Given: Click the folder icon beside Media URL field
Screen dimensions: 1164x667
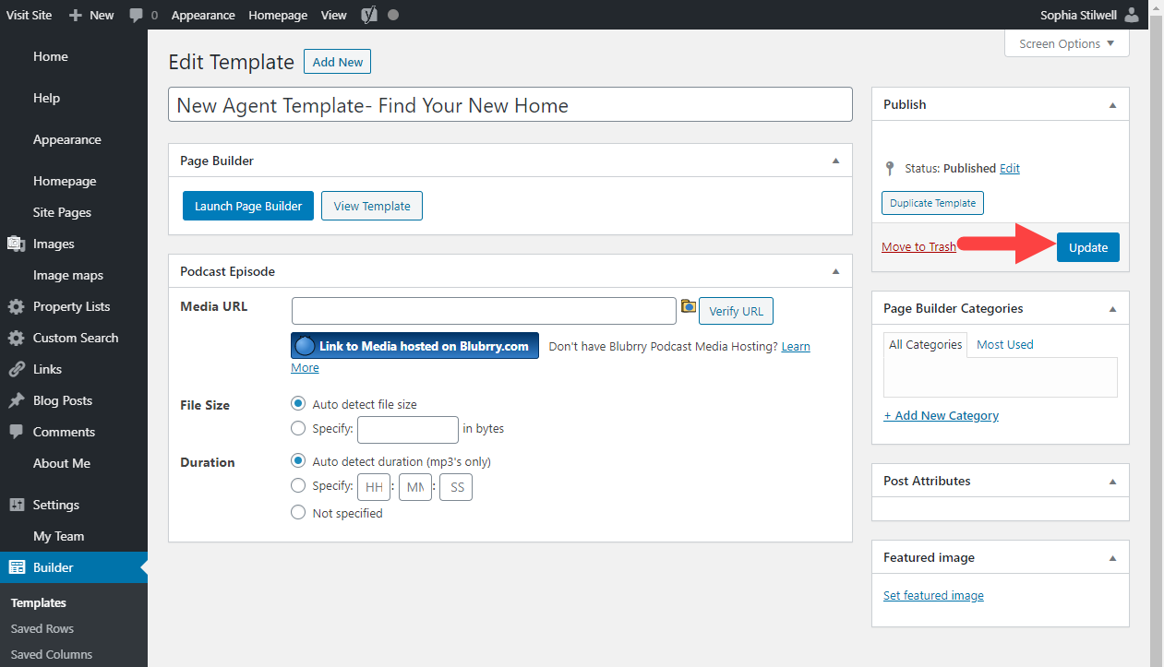Looking at the screenshot, I should click(x=688, y=306).
